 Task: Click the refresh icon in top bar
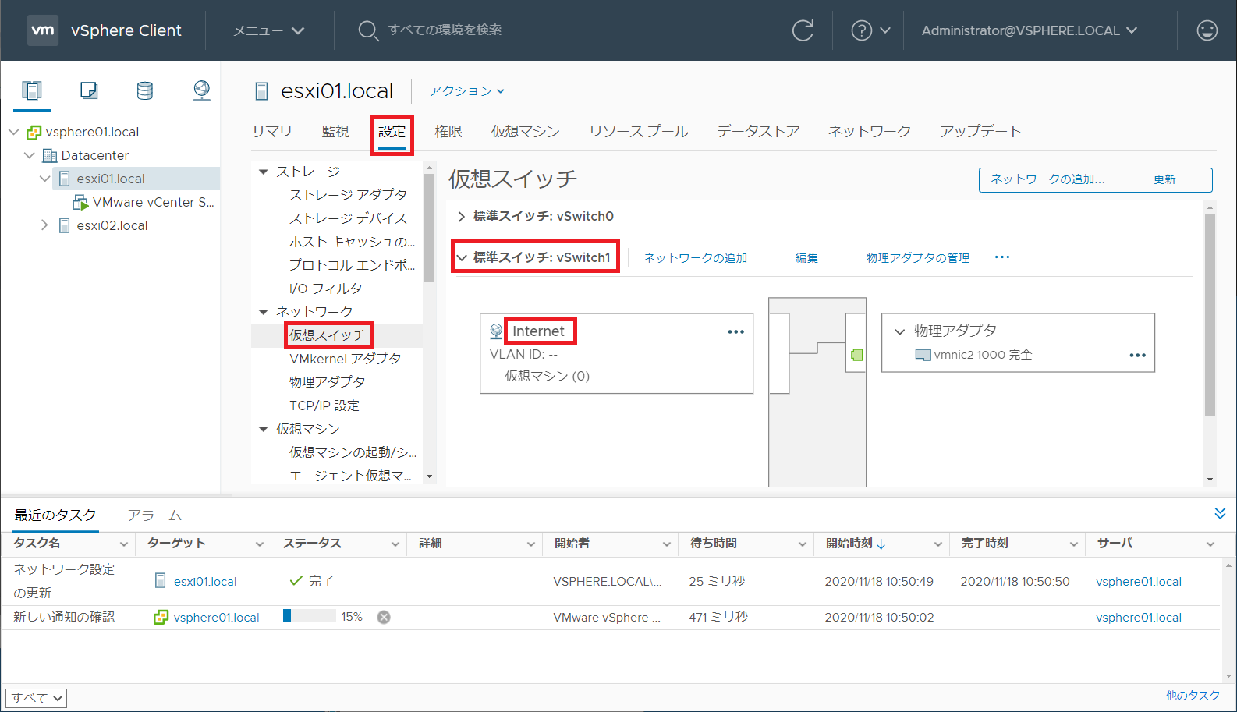(x=803, y=30)
